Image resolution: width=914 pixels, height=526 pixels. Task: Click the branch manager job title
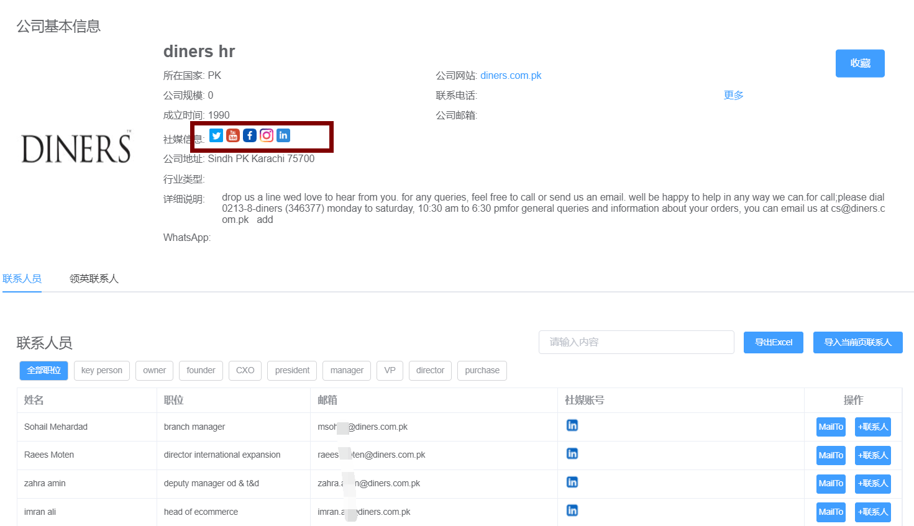pyautogui.click(x=194, y=427)
